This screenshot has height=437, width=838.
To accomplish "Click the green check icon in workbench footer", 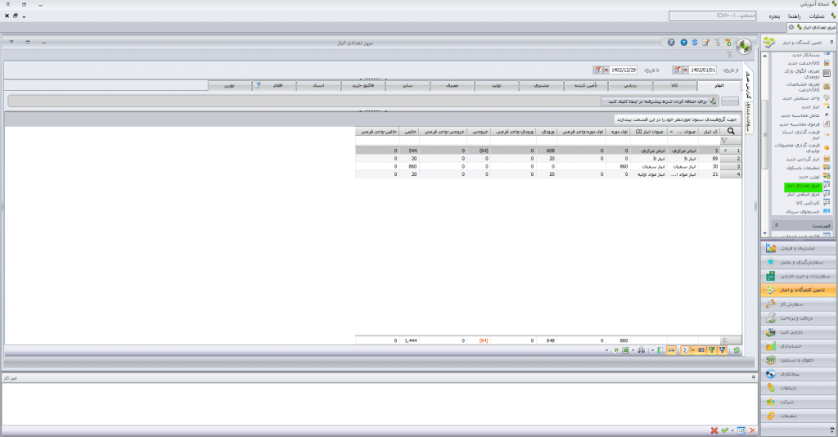I will [725, 430].
